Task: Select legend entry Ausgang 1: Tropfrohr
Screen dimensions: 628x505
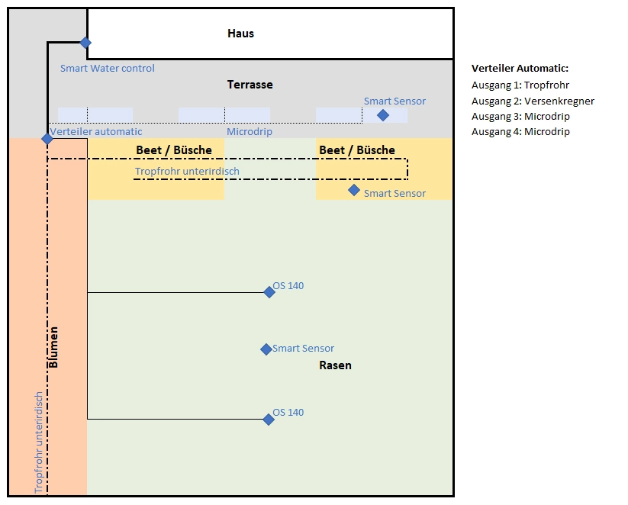Action: [520, 85]
